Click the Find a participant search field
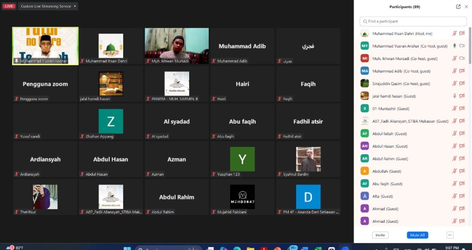 tap(413, 21)
